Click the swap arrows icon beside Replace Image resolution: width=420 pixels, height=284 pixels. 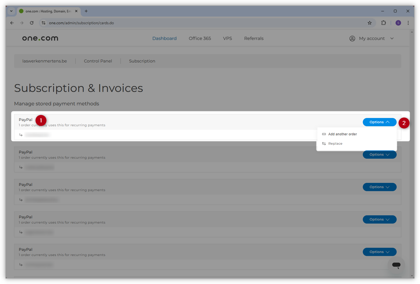click(x=324, y=143)
